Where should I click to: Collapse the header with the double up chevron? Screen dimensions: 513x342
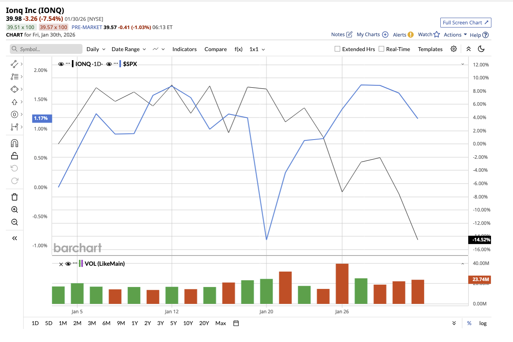pyautogui.click(x=468, y=49)
